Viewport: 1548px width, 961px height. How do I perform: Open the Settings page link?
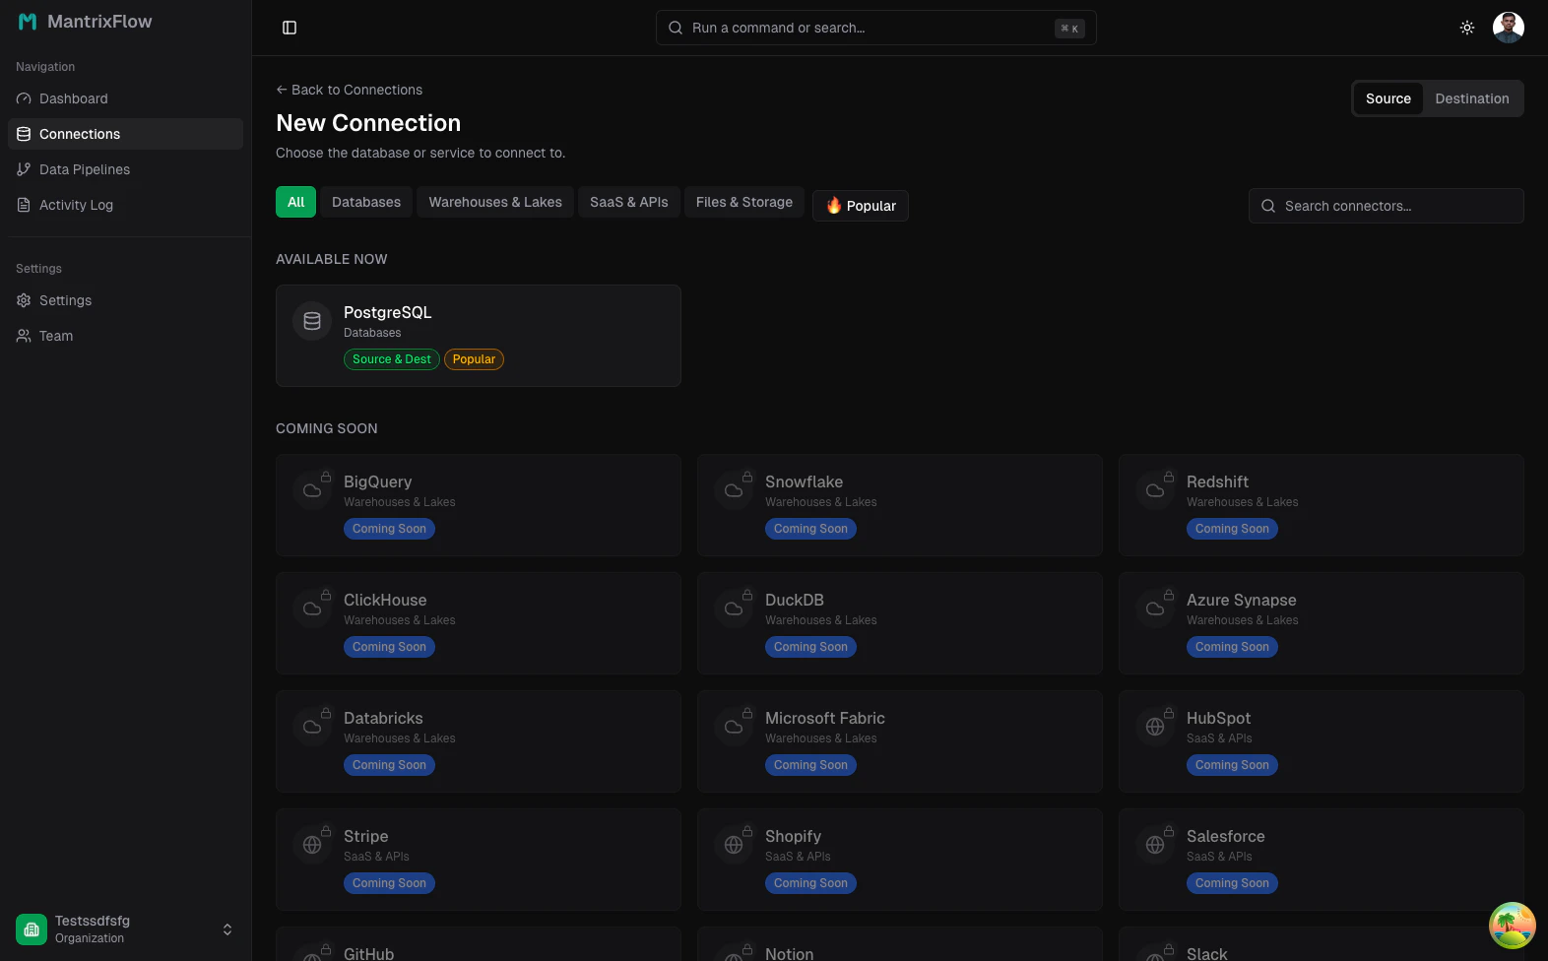(125, 300)
